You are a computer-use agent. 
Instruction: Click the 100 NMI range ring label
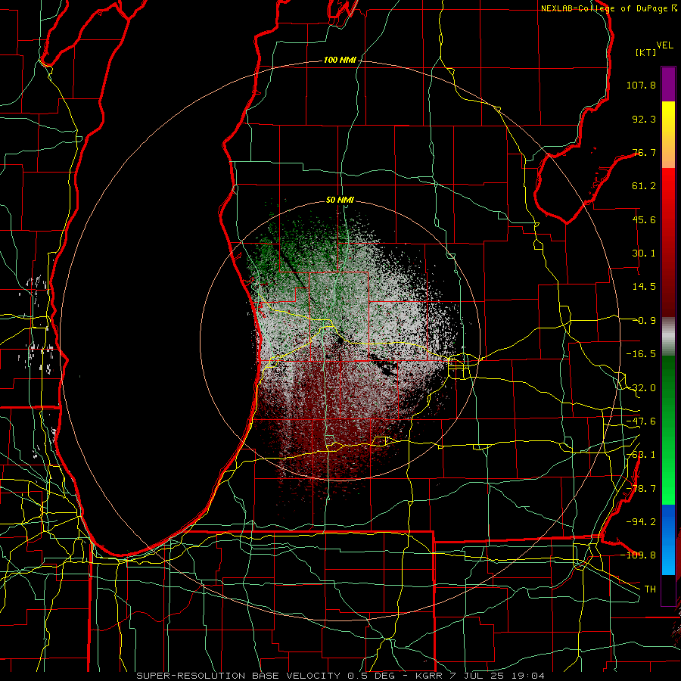[x=340, y=60]
